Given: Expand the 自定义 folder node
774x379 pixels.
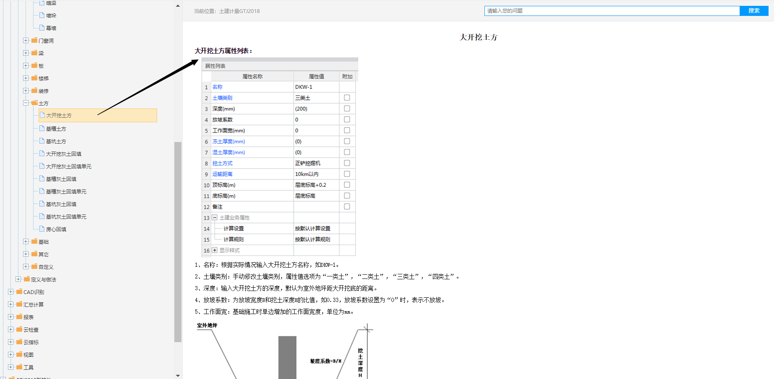Looking at the screenshot, I should (26, 267).
